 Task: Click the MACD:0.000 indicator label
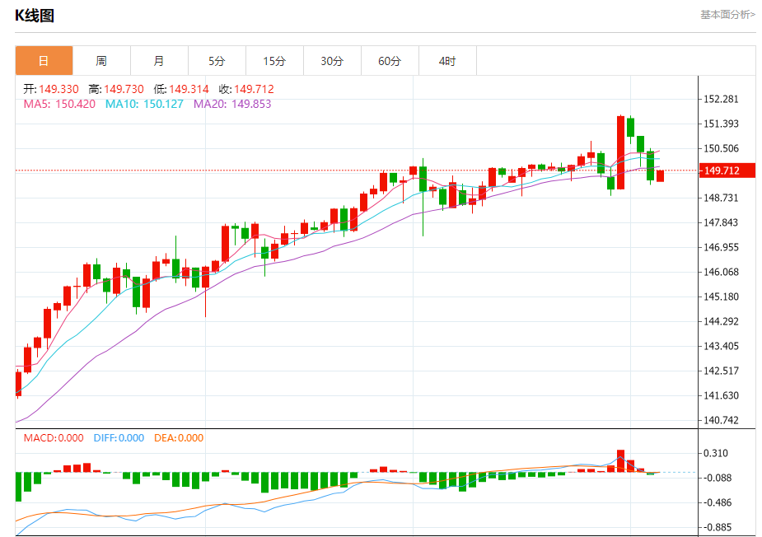click(54, 438)
